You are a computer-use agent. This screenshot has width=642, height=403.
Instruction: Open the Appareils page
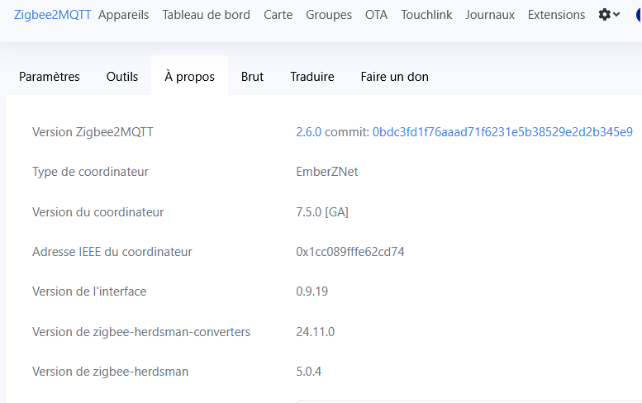coord(124,15)
